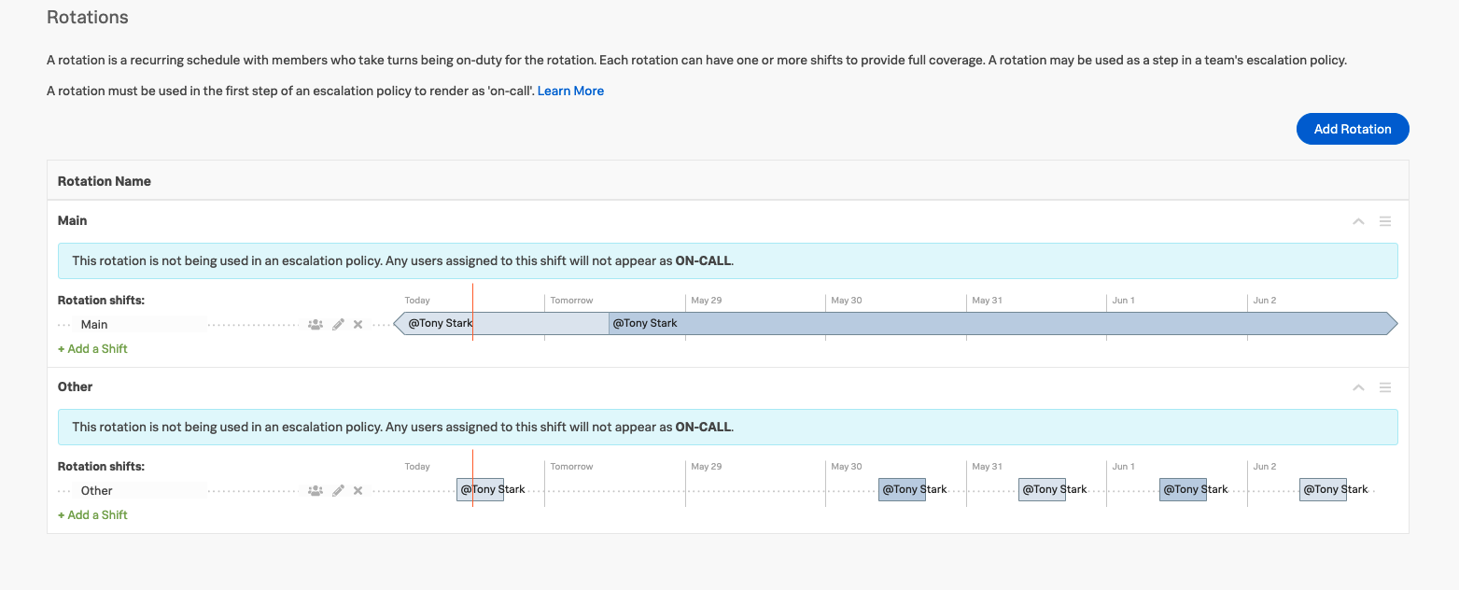The width and height of the screenshot is (1459, 590).
Task: Remove the Other shift with the X icon
Action: pos(358,489)
